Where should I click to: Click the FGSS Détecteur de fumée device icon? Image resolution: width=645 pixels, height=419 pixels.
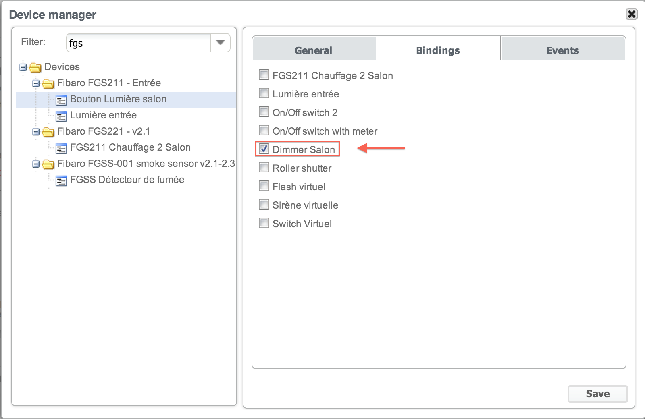coord(61,180)
